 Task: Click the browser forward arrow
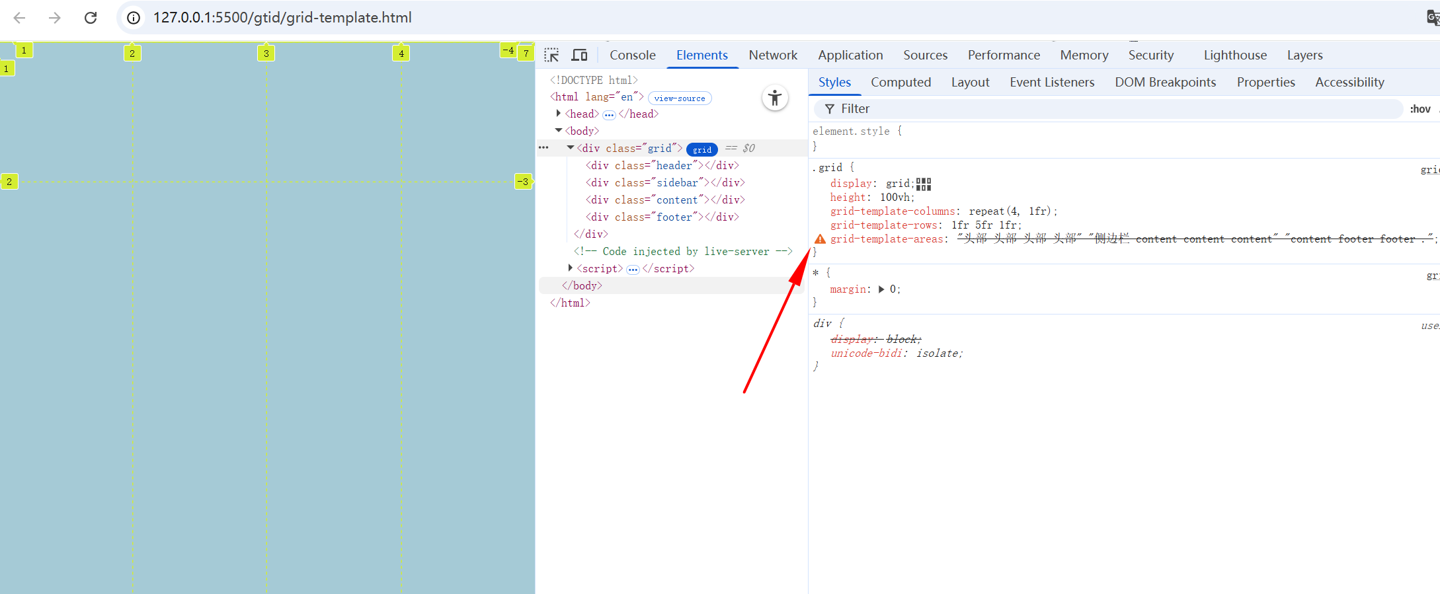(55, 18)
